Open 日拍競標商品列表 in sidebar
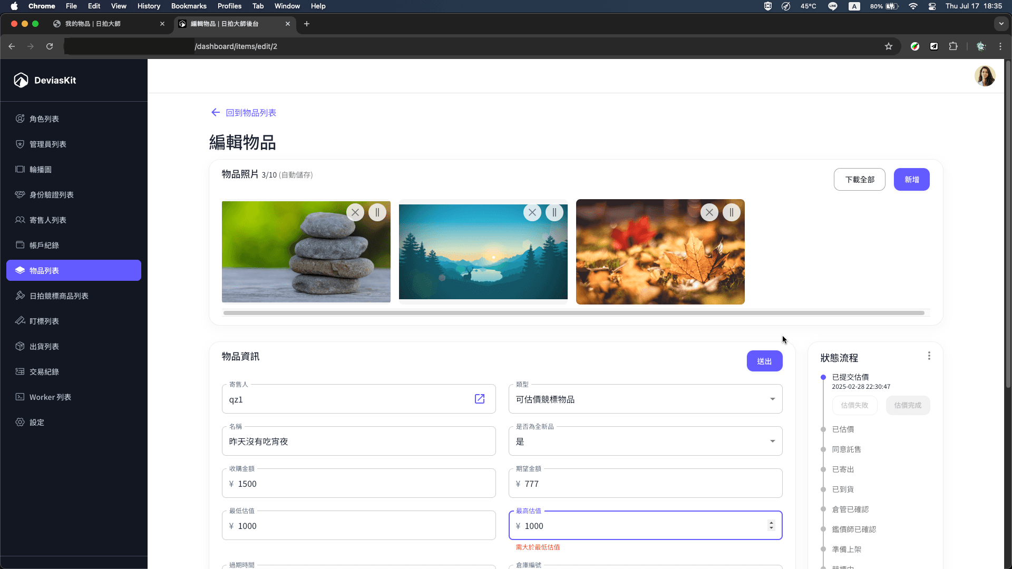The height and width of the screenshot is (569, 1012). point(59,296)
